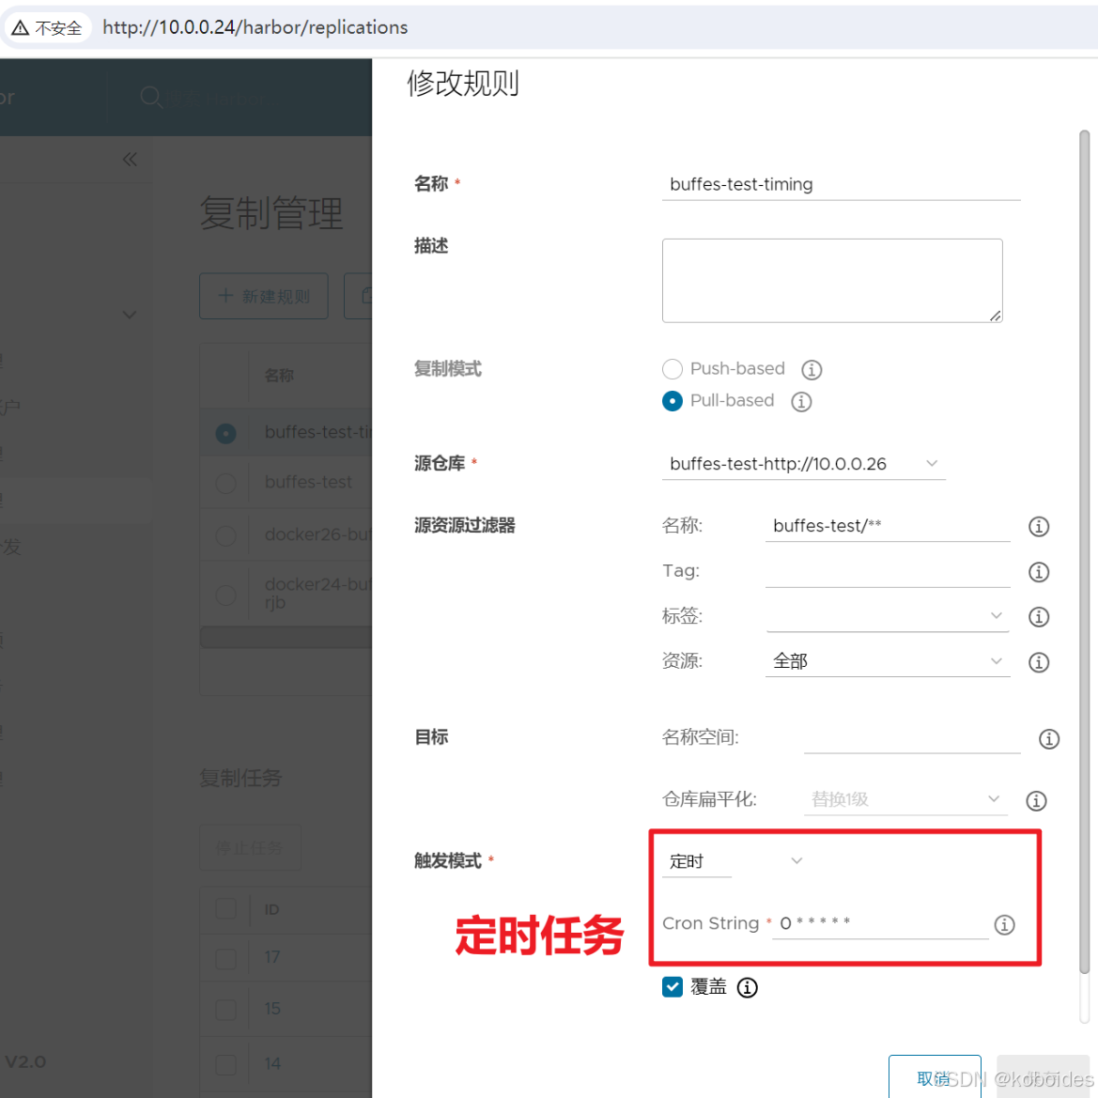Select the buffes-test-timing rule radio in list
Viewport: 1098px width, 1098px height.
point(225,433)
